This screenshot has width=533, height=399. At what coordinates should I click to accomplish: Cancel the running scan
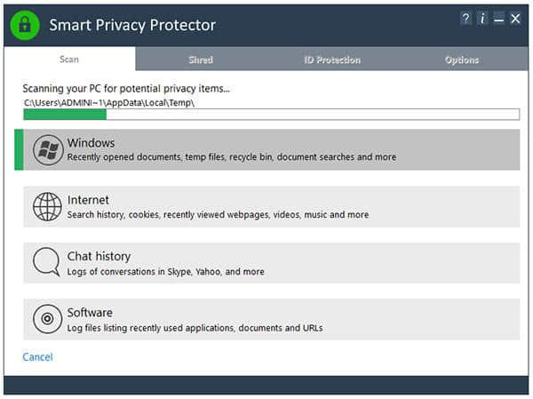click(37, 357)
